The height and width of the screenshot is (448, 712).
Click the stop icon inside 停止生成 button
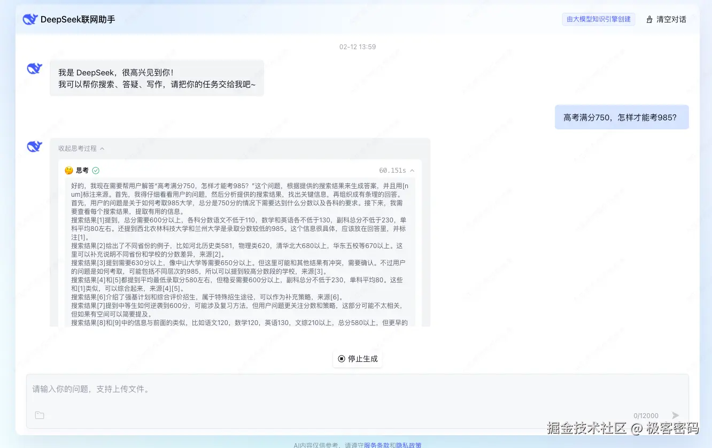[342, 359]
